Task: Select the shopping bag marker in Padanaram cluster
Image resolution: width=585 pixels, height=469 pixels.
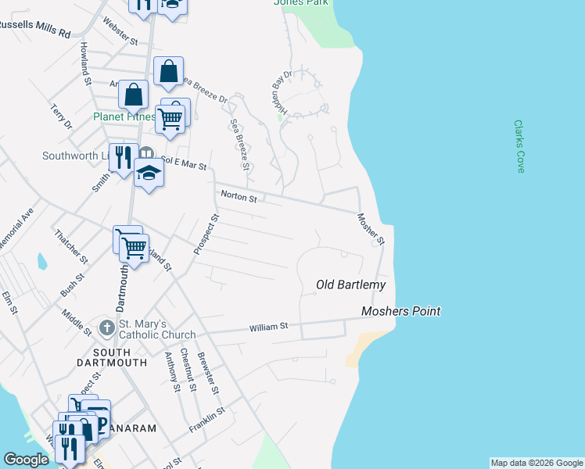Action: [x=87, y=429]
